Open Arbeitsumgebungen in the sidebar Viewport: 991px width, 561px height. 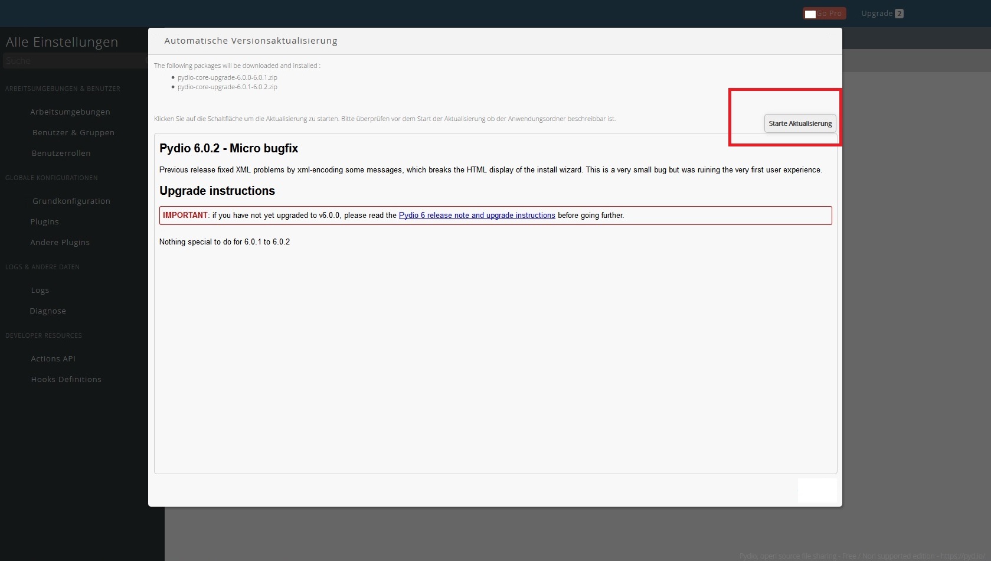pos(70,112)
